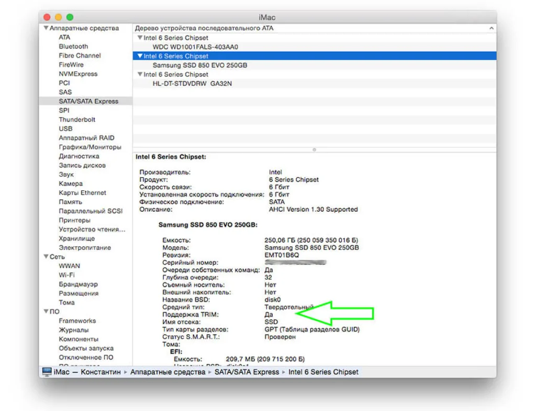Click the AHCI Version 1.30 Supported text
The image size is (536, 411).
coord(314,209)
